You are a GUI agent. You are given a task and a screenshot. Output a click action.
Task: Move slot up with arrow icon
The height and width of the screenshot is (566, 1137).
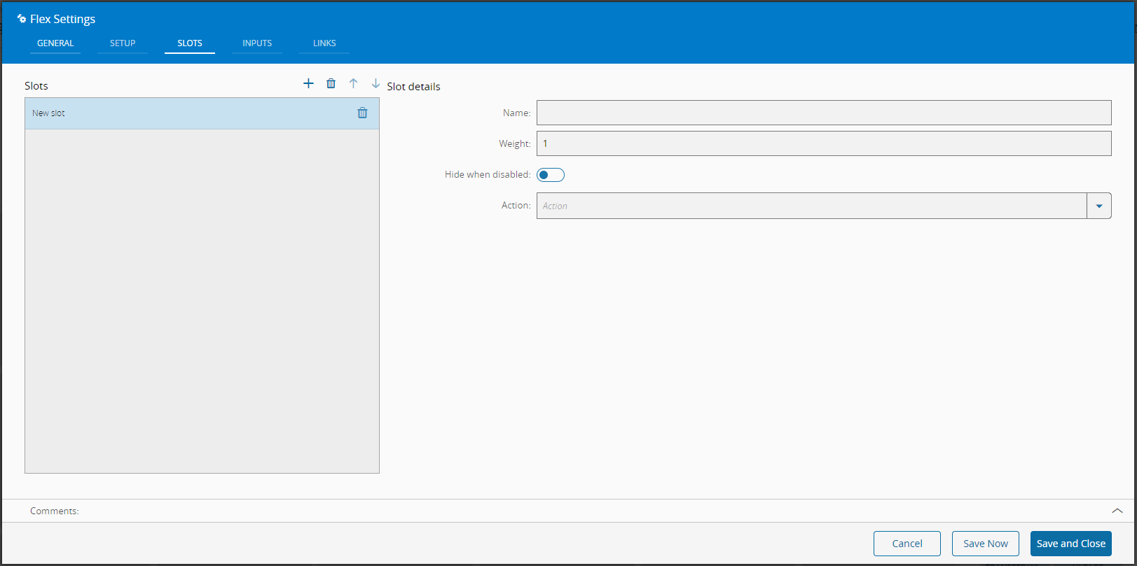[x=354, y=84]
